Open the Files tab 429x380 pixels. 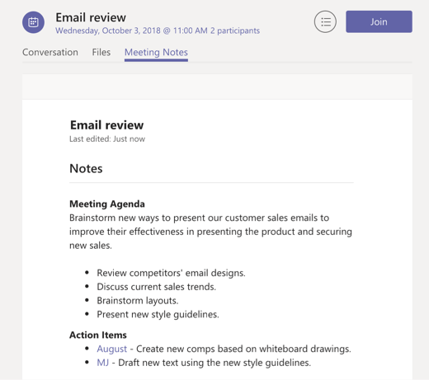101,52
